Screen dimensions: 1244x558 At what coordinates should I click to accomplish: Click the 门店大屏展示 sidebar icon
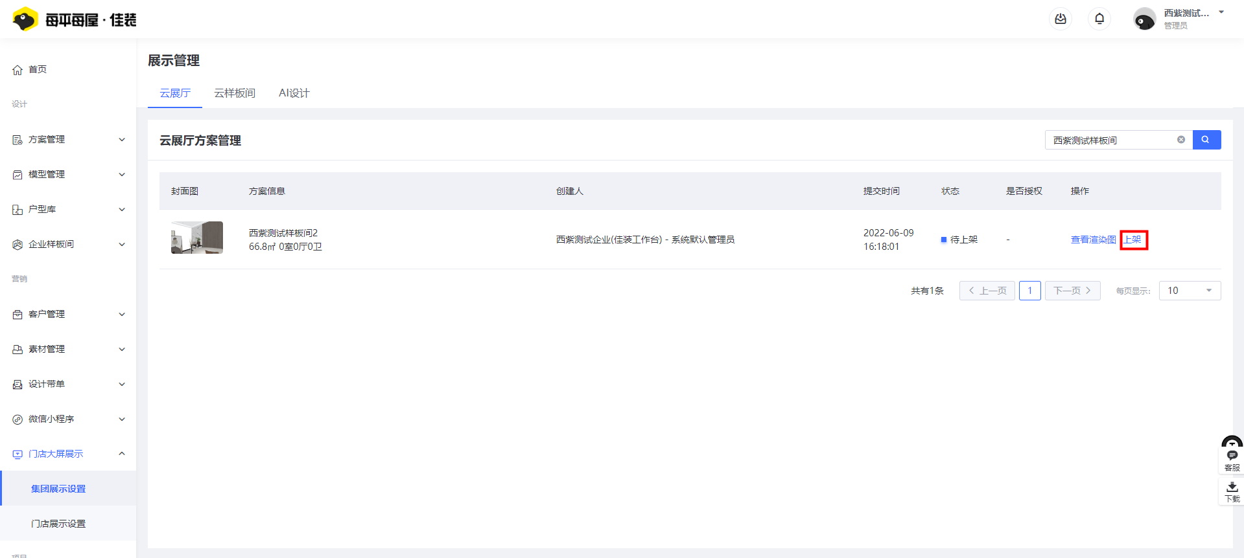(18, 454)
